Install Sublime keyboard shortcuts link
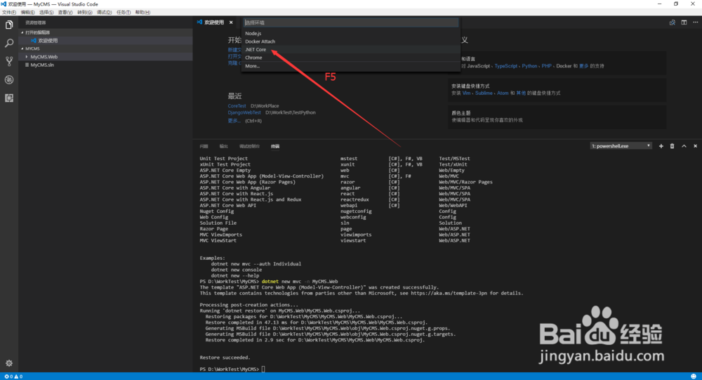702x380 pixels. tap(484, 93)
